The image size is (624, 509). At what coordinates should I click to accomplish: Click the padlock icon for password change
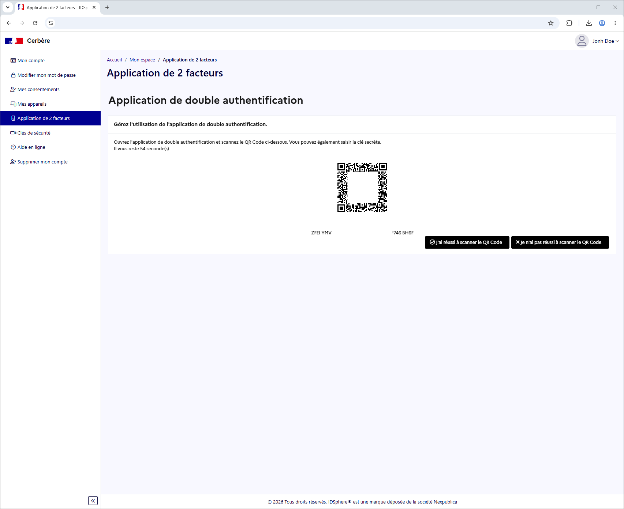coord(13,75)
